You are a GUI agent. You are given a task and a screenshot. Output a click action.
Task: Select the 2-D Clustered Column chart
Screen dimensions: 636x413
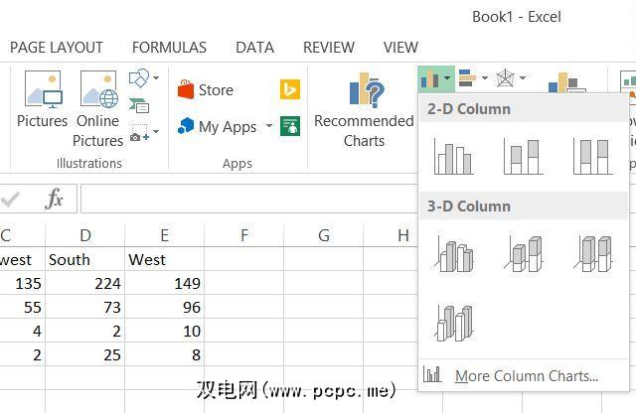[453, 156]
